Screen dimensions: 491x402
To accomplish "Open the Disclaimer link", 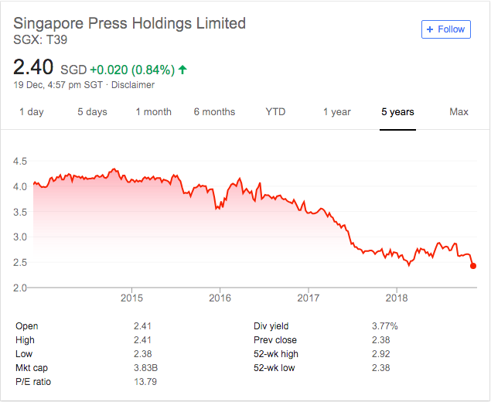I will 133,85.
